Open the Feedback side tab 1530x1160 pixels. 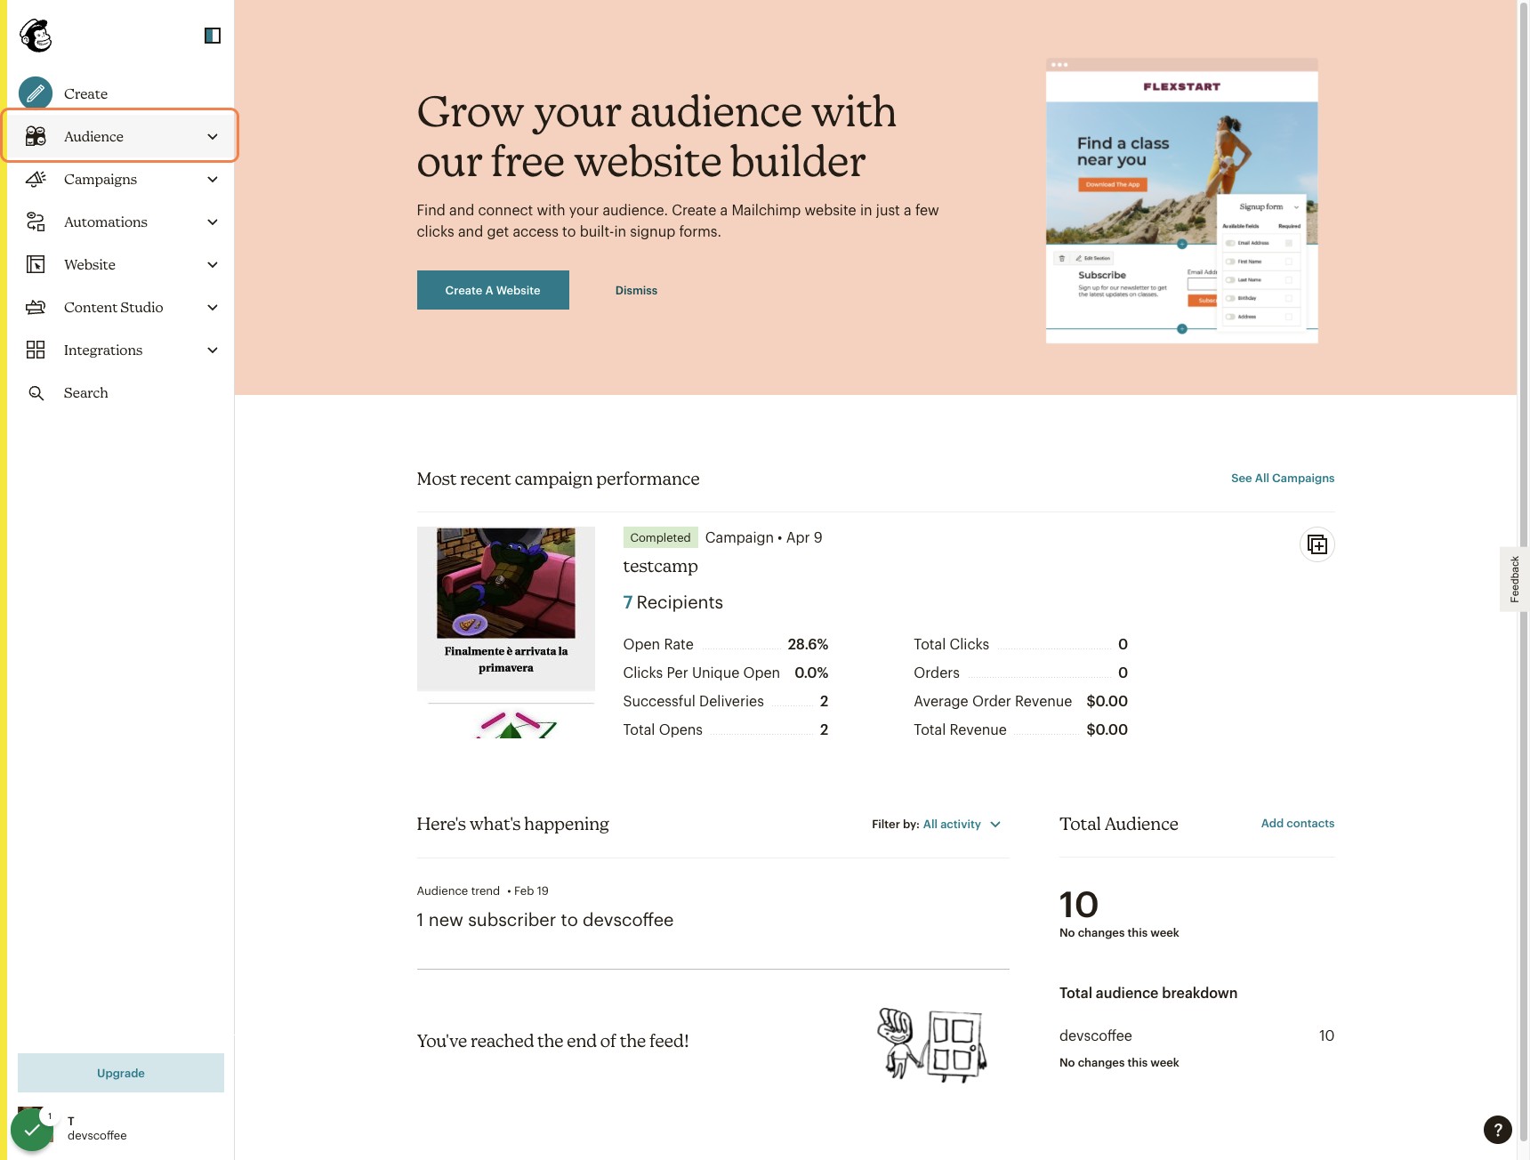[1515, 579]
